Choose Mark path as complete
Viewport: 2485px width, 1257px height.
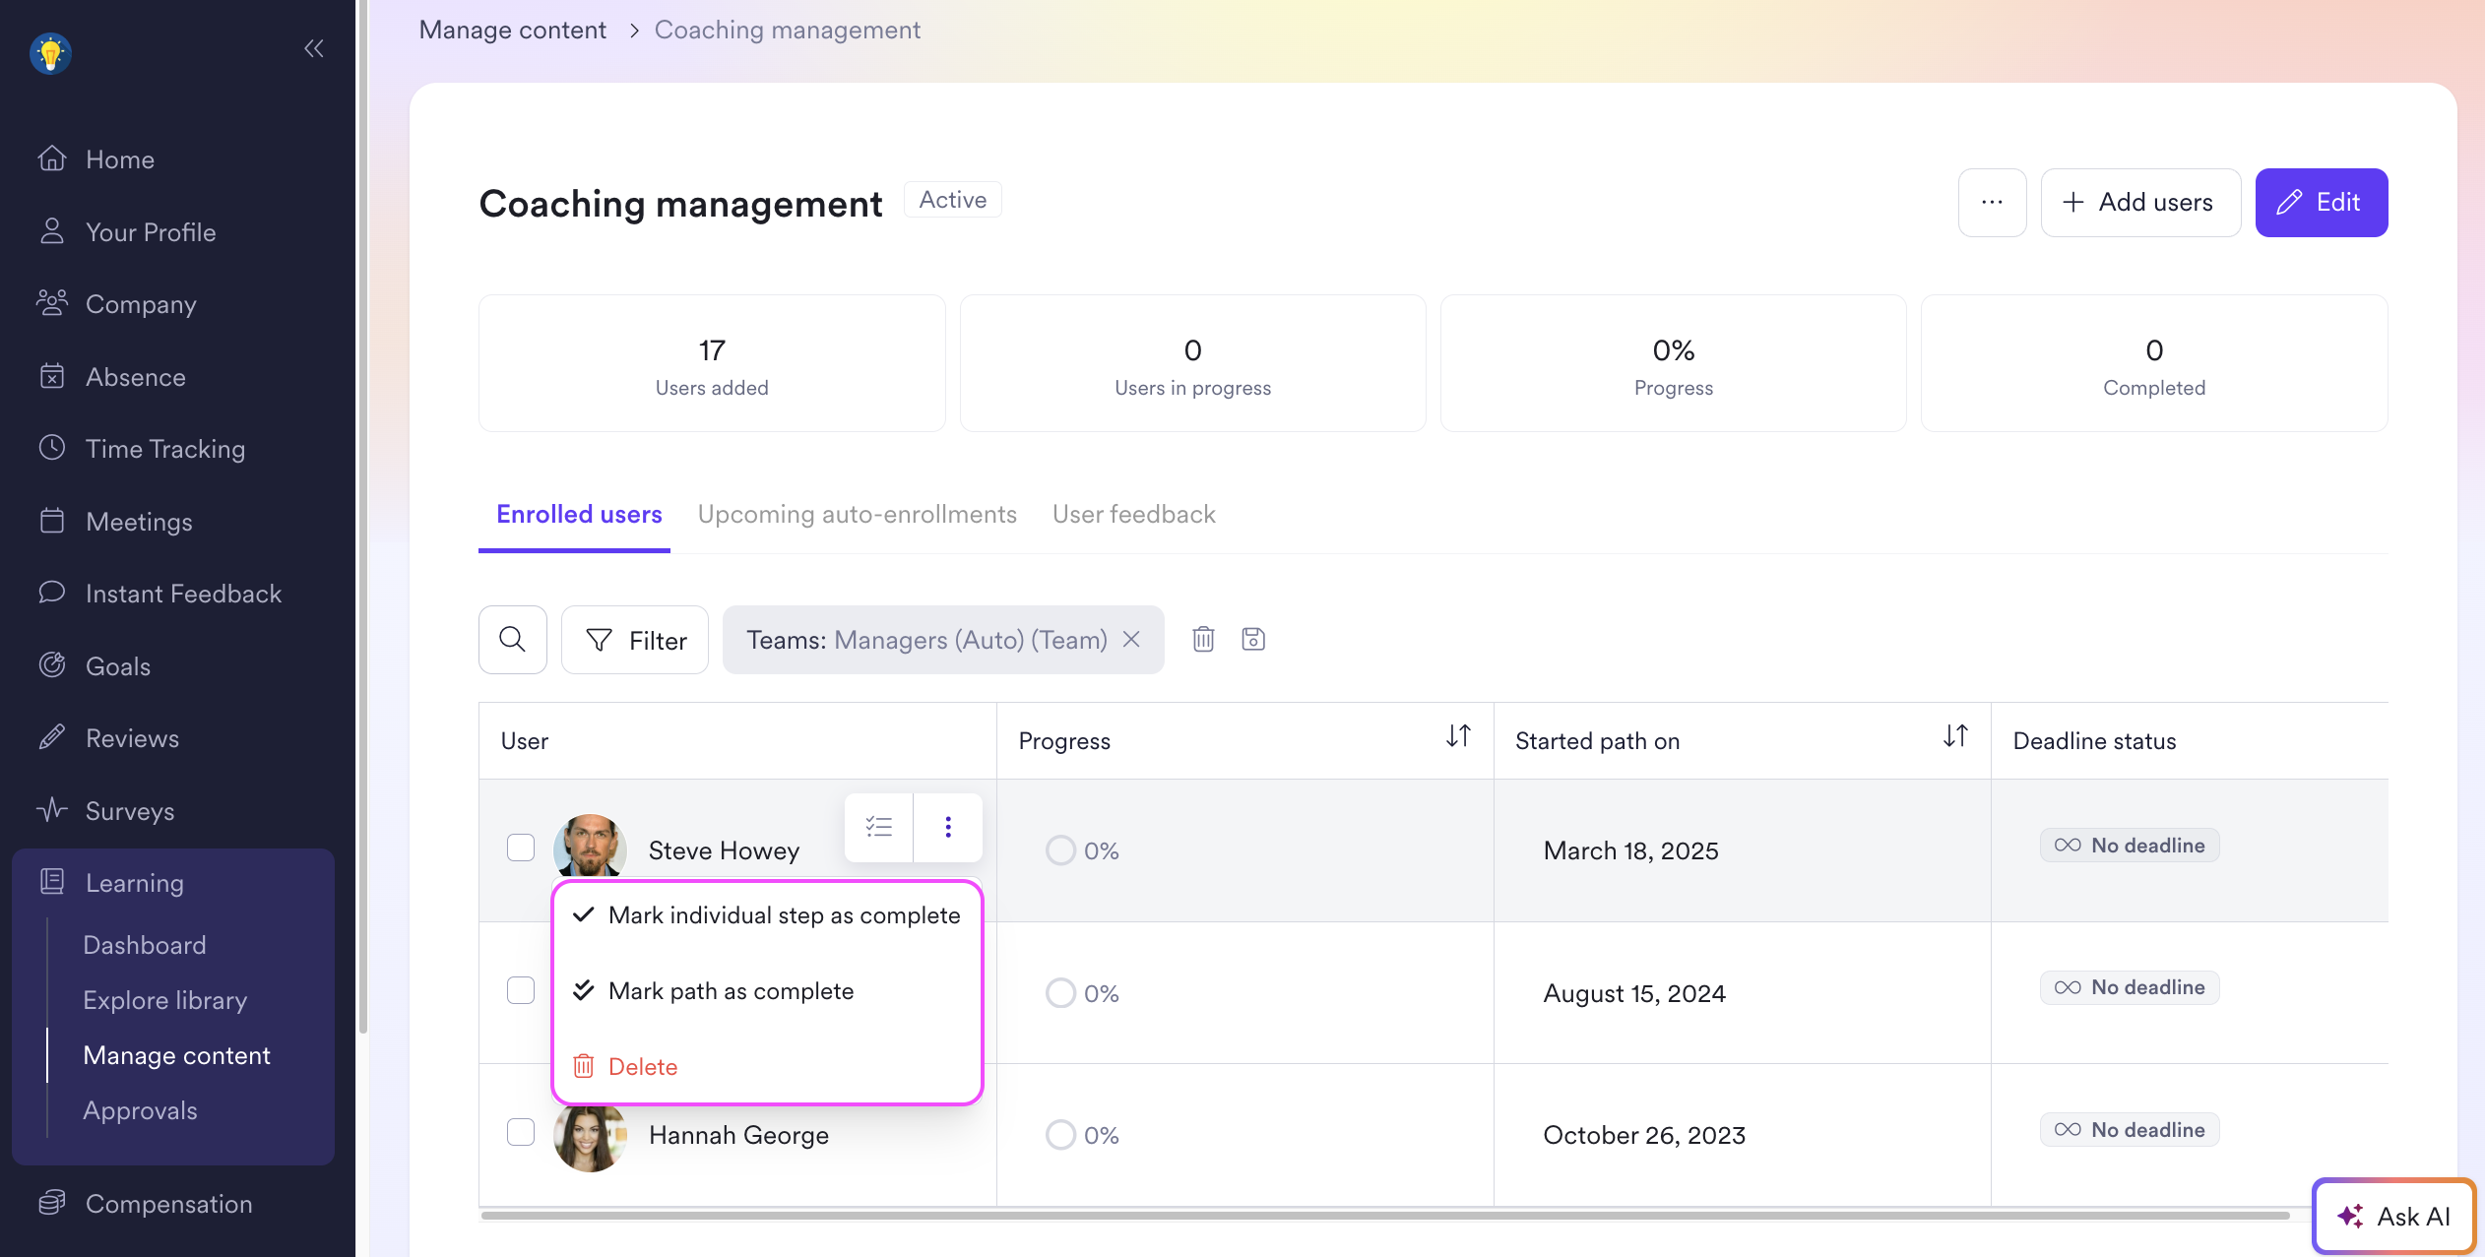(x=731, y=991)
